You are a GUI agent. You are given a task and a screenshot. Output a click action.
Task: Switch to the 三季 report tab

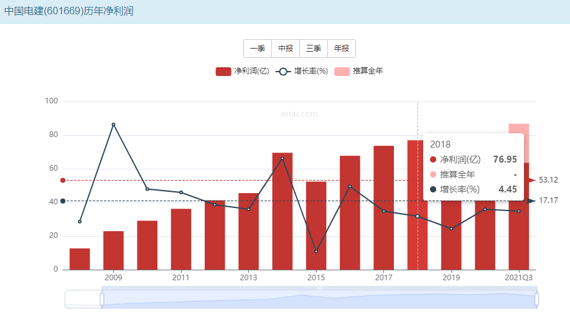(314, 49)
